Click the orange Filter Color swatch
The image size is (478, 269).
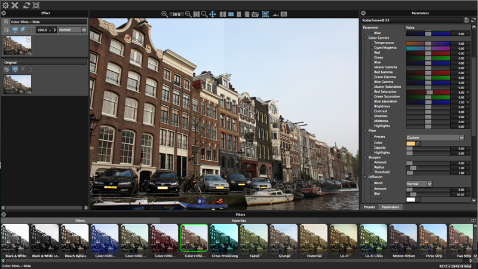point(410,143)
